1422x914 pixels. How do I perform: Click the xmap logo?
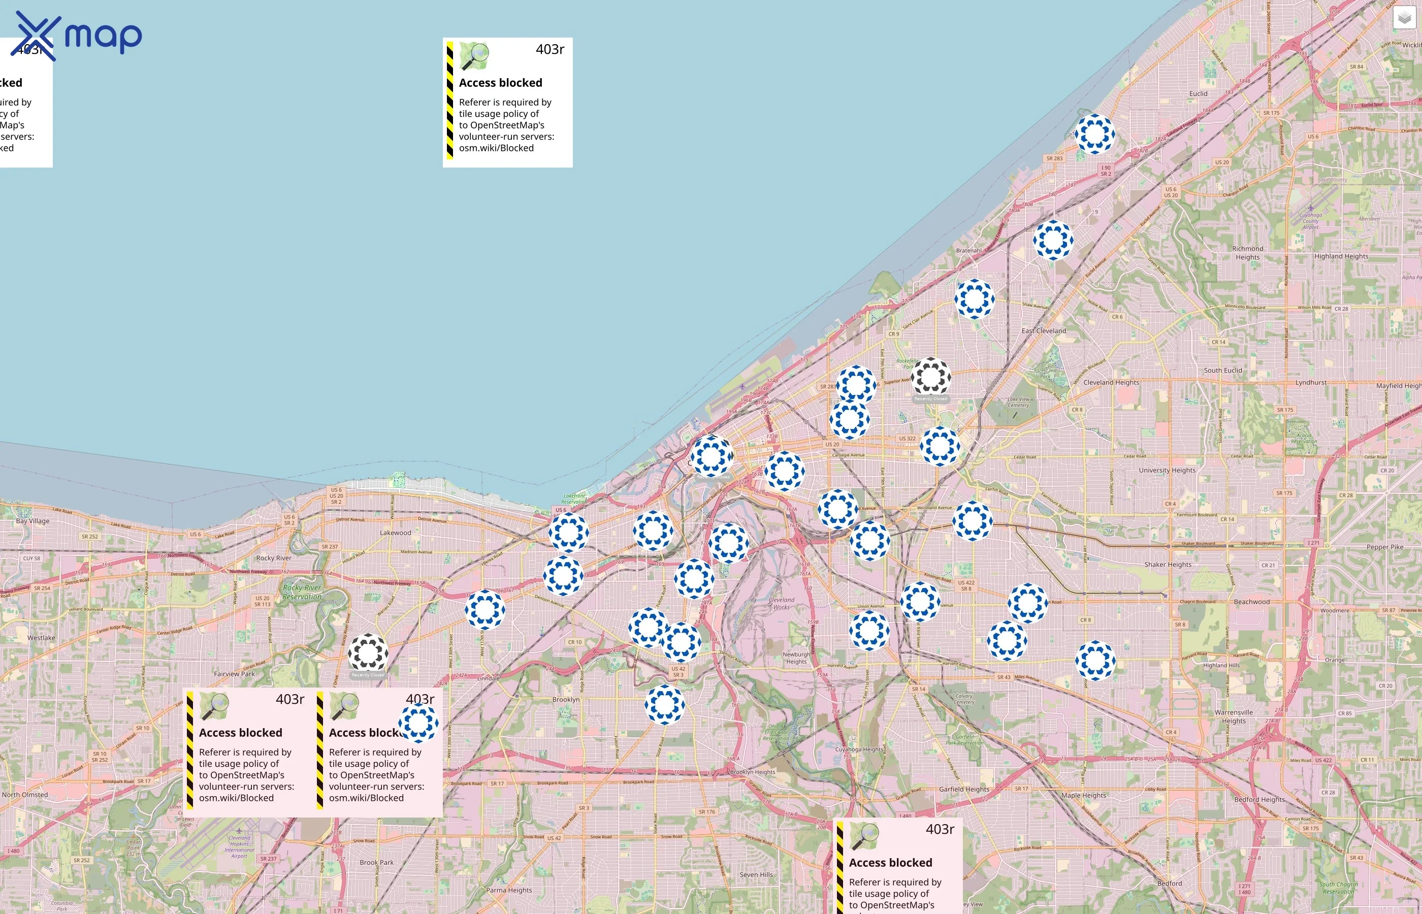point(77,36)
